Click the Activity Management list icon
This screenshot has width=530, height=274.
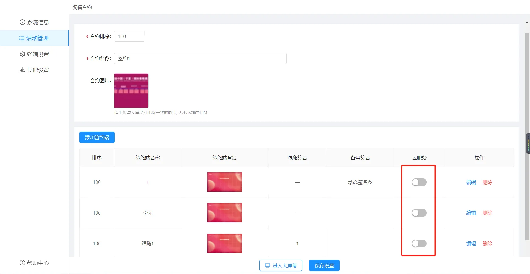pyautogui.click(x=22, y=38)
